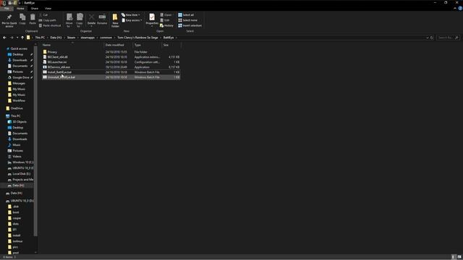Click the navigation pane scrollbar

tap(35, 141)
